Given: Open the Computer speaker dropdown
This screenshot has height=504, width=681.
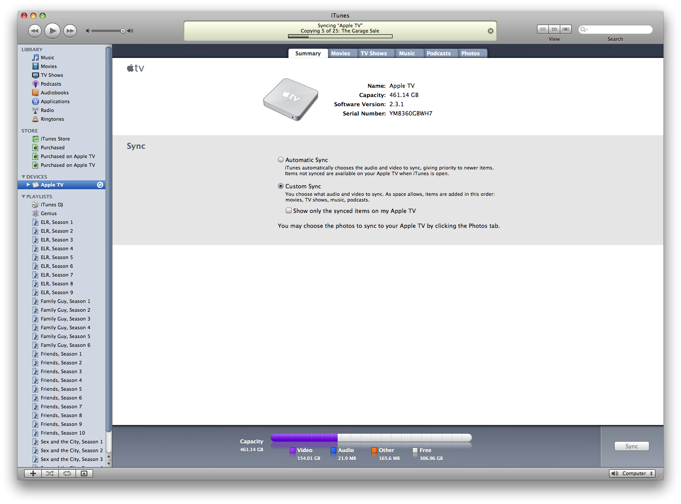Looking at the screenshot, I should point(632,473).
